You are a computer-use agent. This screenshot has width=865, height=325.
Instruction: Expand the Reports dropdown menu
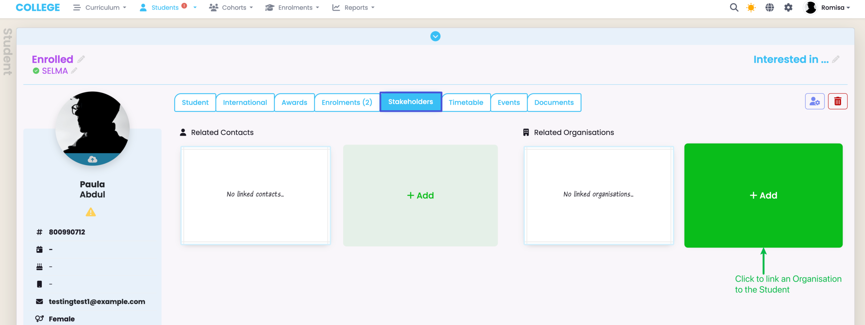click(353, 7)
